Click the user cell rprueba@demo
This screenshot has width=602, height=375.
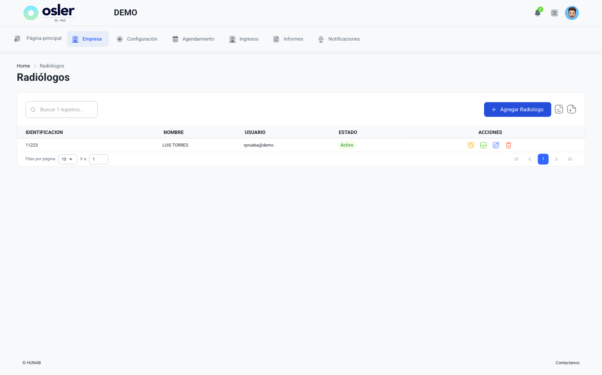259,145
